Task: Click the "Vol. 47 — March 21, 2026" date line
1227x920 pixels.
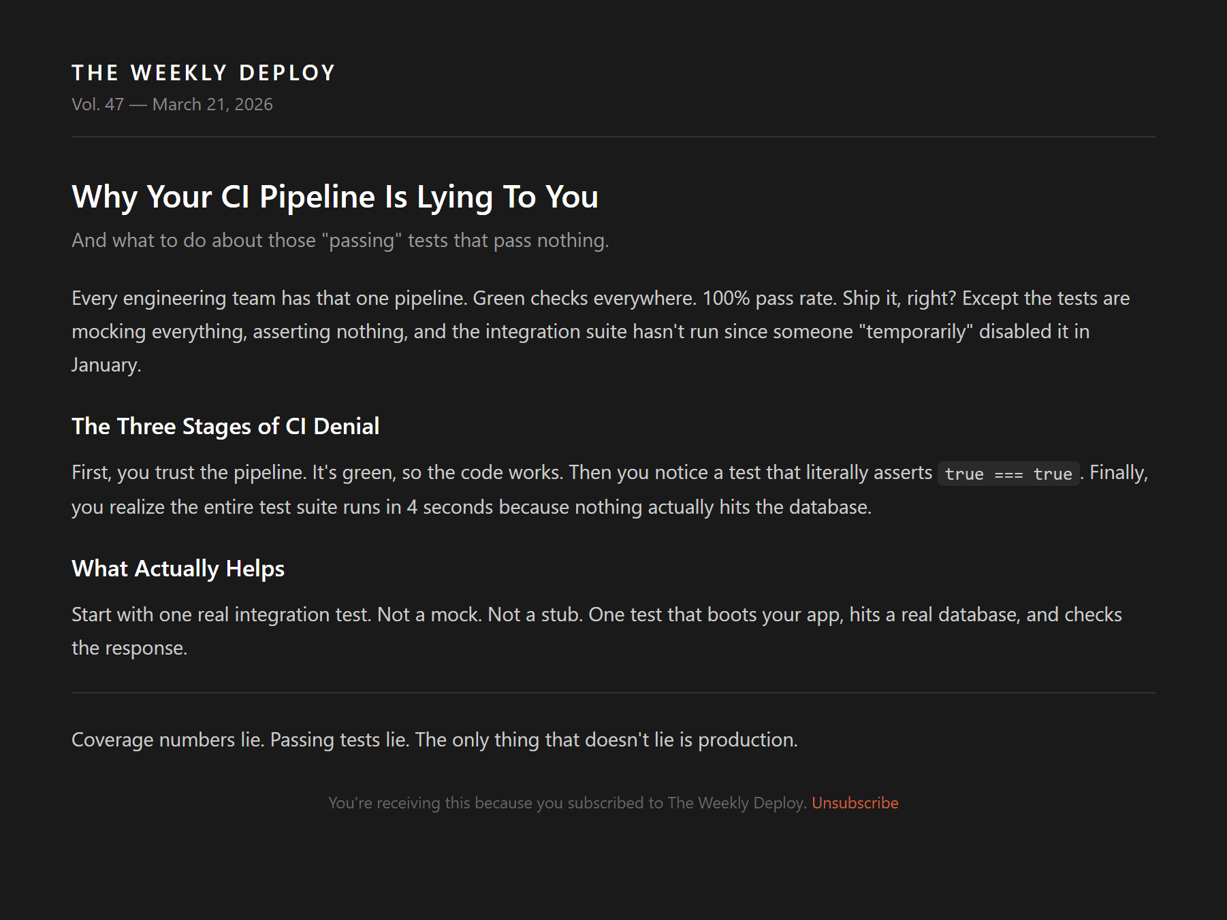Action: [172, 104]
